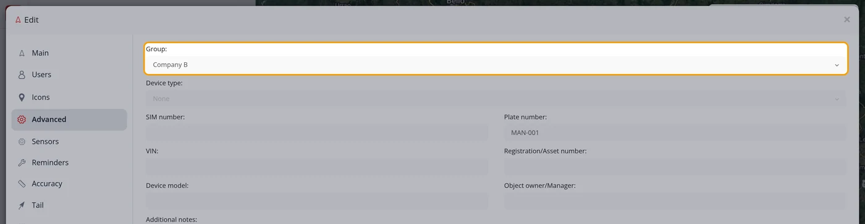
Task: Click the Users person icon
Action: pyautogui.click(x=22, y=75)
